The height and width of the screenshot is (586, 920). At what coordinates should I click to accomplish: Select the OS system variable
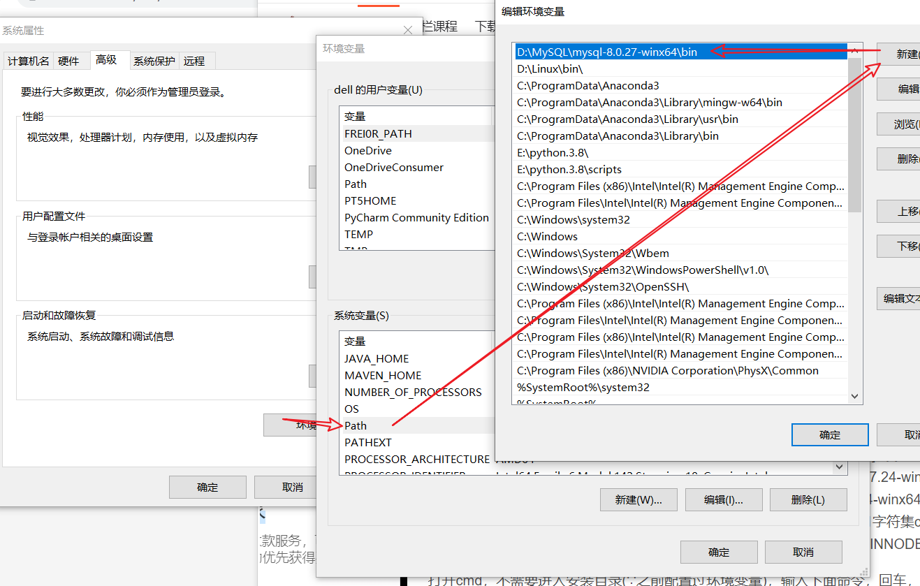(417, 409)
